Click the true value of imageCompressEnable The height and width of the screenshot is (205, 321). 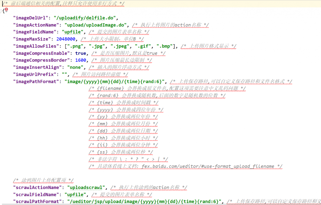point(81,53)
